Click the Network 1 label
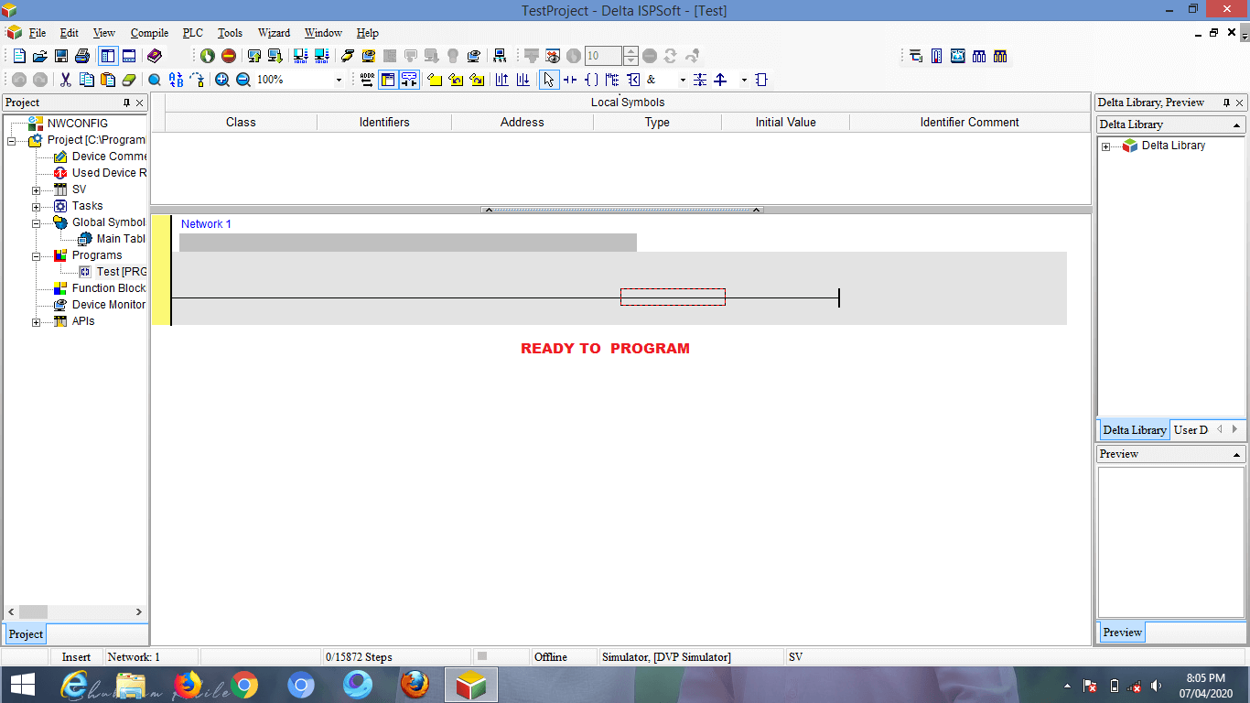 pos(206,224)
